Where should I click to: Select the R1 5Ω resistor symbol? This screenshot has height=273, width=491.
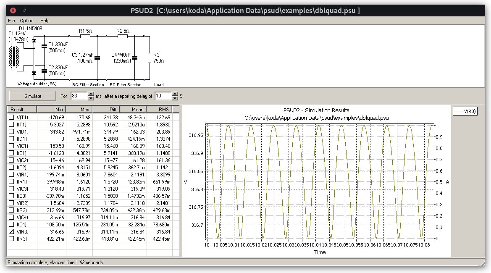[x=85, y=36]
